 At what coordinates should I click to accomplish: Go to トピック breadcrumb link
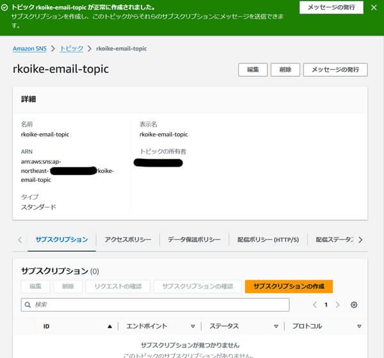tap(72, 49)
